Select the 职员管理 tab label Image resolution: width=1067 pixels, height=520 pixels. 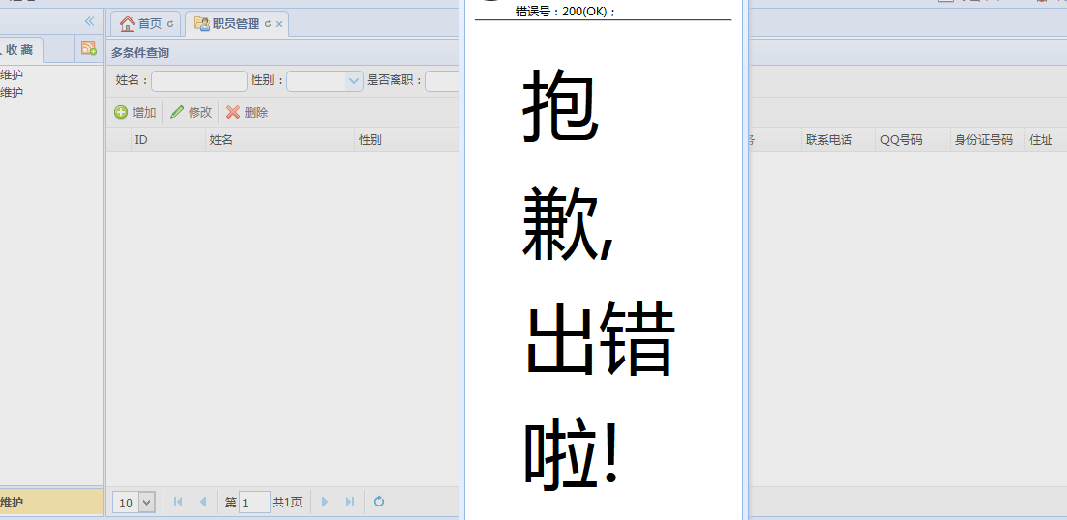[x=236, y=24]
